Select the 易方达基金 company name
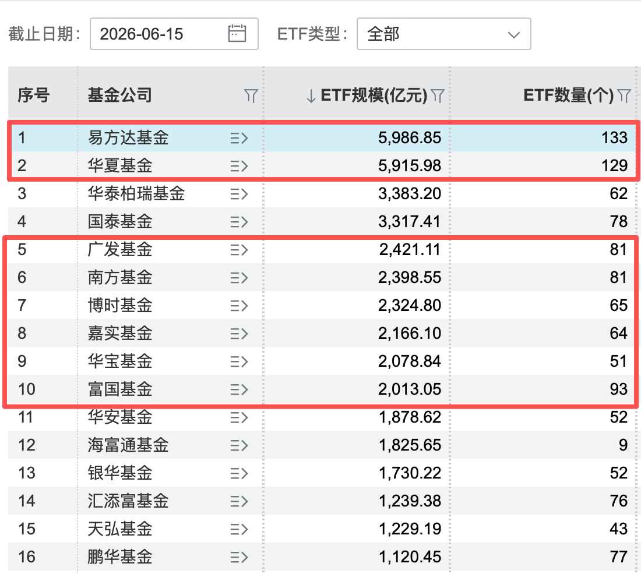 click(x=128, y=137)
